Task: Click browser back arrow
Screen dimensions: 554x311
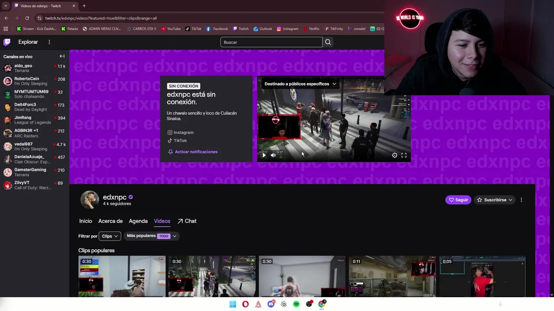Action: 6,18
